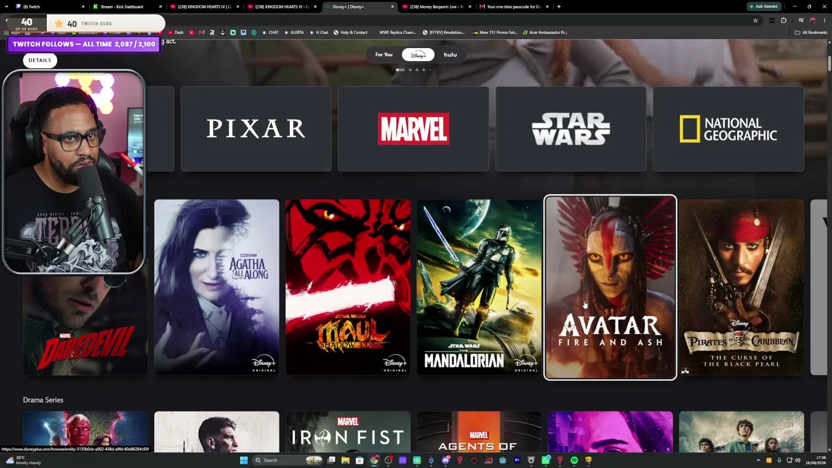Open the [FF7RV] Revelation bookmark
832x468 pixels.
[x=444, y=32]
